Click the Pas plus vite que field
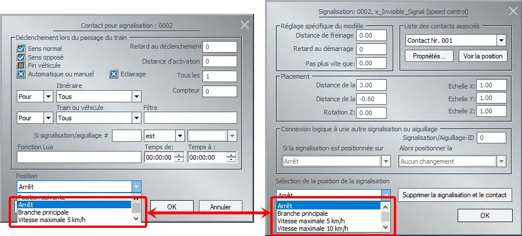Screen dimensions: 522x236 point(371,63)
